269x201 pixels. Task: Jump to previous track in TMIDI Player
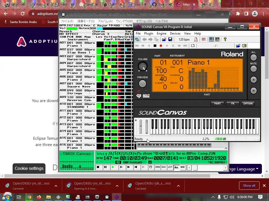click(x=136, y=167)
